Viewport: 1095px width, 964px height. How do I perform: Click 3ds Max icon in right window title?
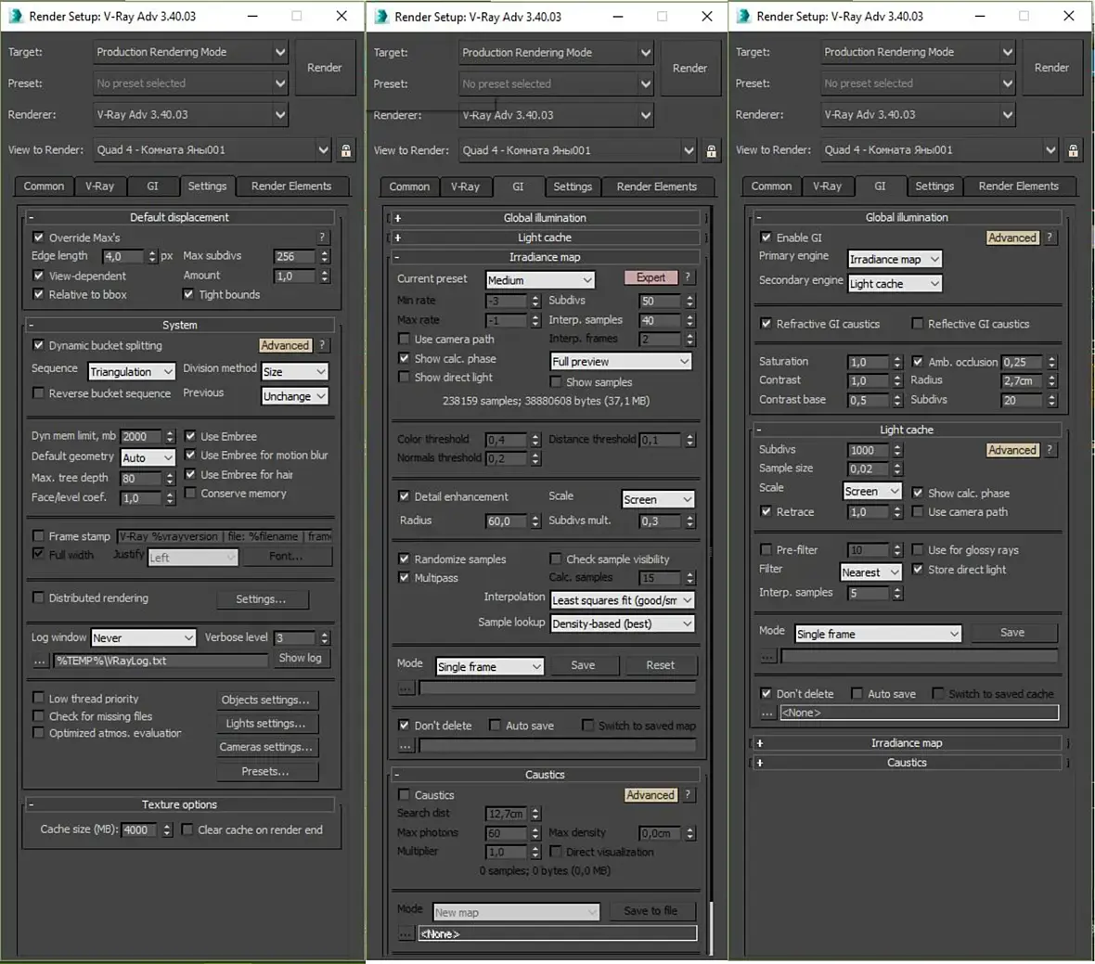(x=743, y=16)
